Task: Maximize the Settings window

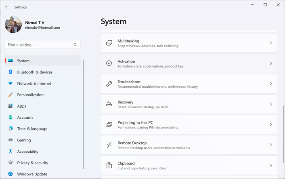Action: 265,4
